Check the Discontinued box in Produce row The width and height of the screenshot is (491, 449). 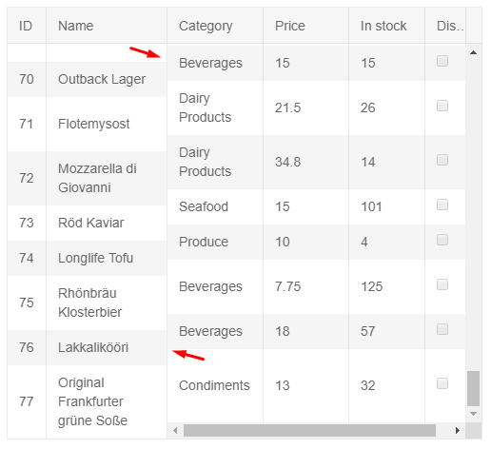pyautogui.click(x=442, y=240)
